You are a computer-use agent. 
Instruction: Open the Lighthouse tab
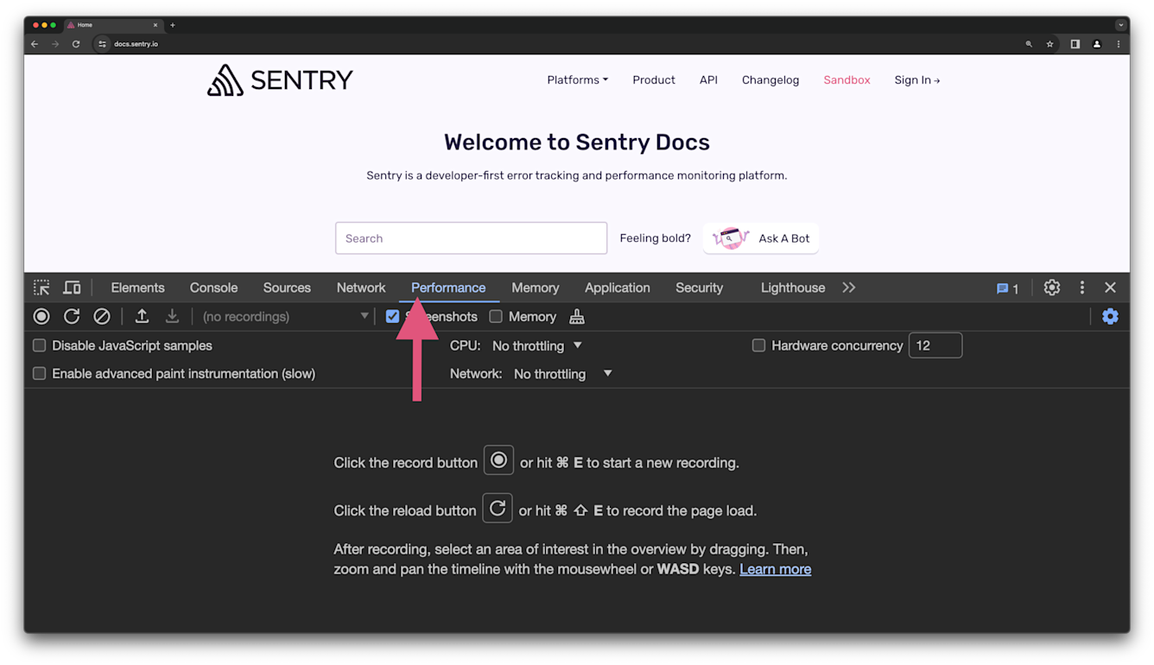(x=793, y=288)
